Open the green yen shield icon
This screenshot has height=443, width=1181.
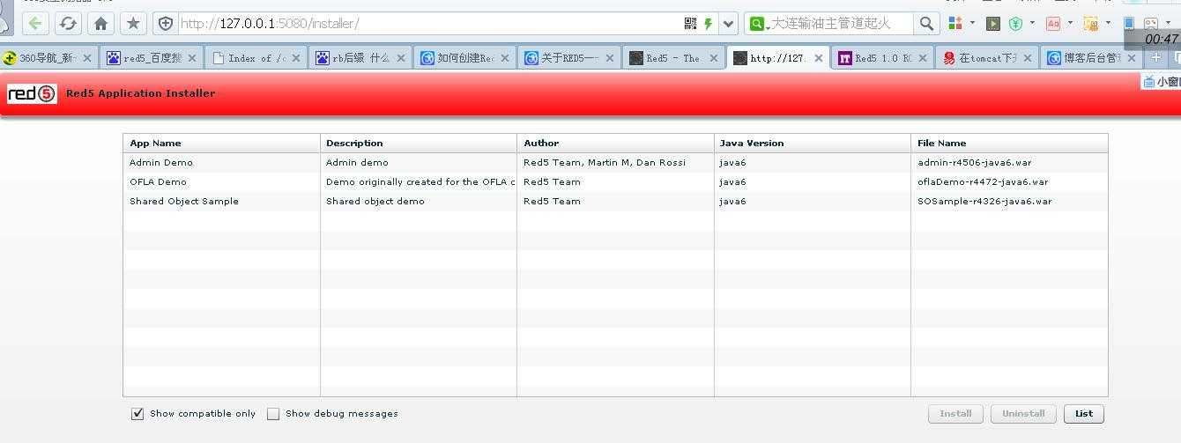point(1015,24)
